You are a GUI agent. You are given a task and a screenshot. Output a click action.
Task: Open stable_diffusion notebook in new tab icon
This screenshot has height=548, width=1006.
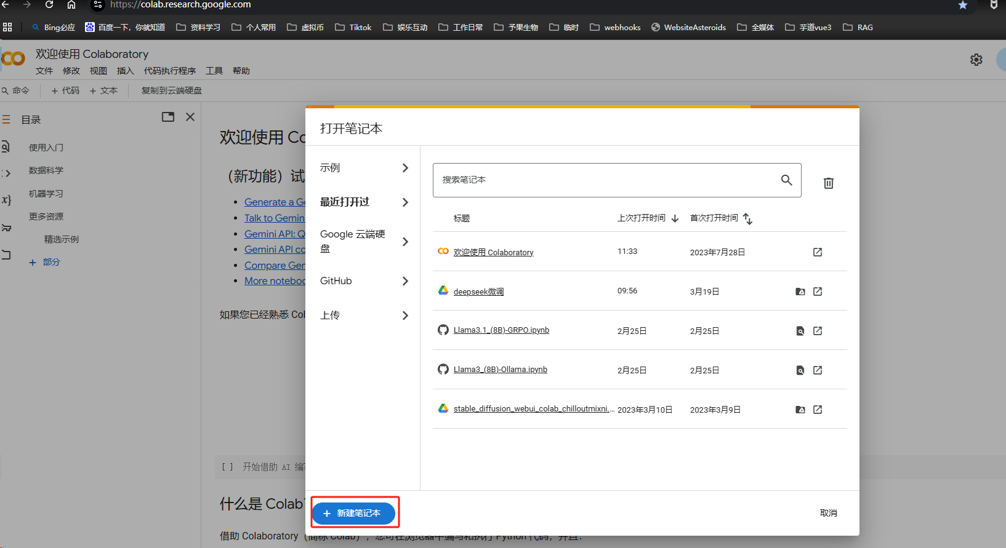pos(818,410)
